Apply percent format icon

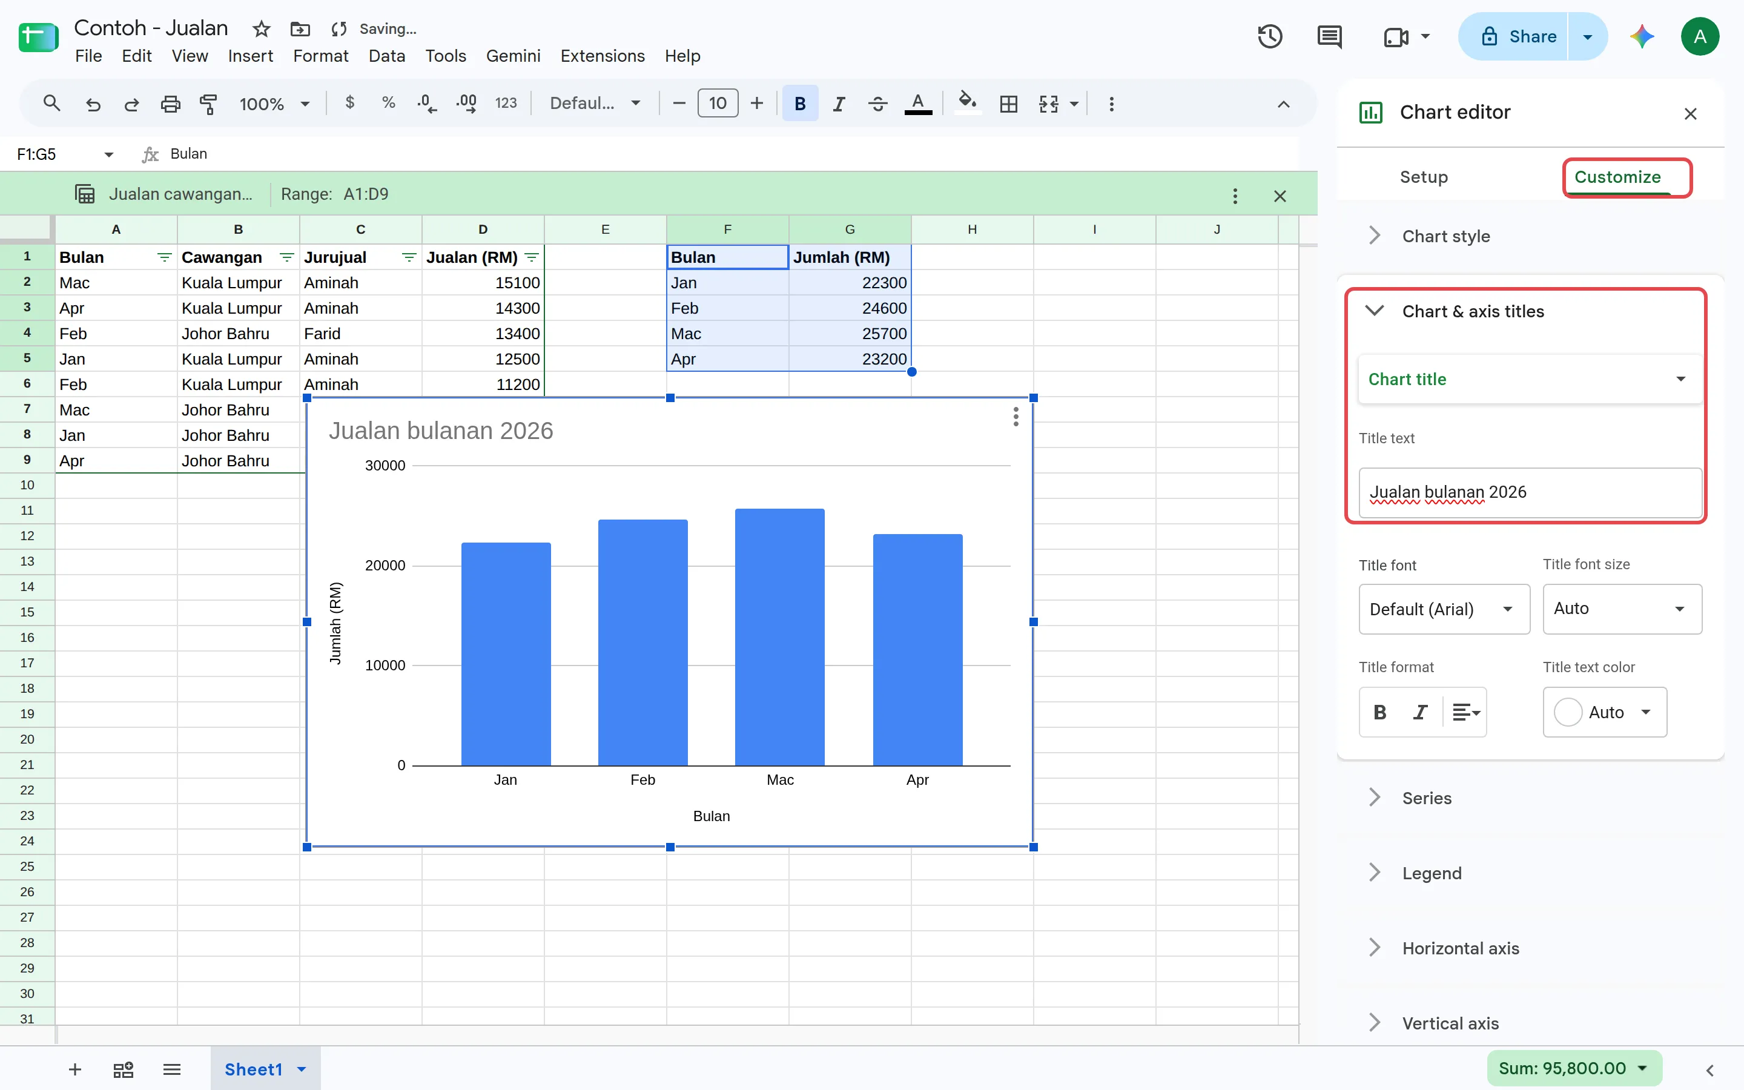388,103
